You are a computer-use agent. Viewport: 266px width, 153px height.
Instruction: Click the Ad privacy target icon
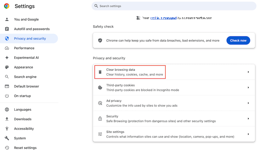click(x=100, y=103)
